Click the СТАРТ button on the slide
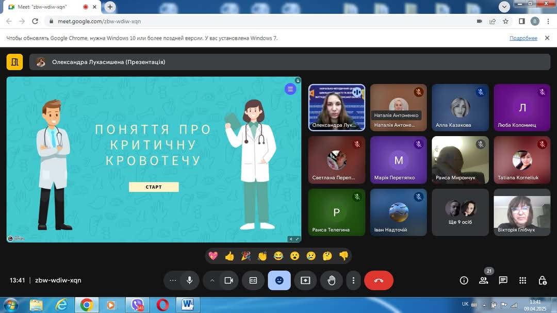This screenshot has width=557, height=313. point(154,187)
